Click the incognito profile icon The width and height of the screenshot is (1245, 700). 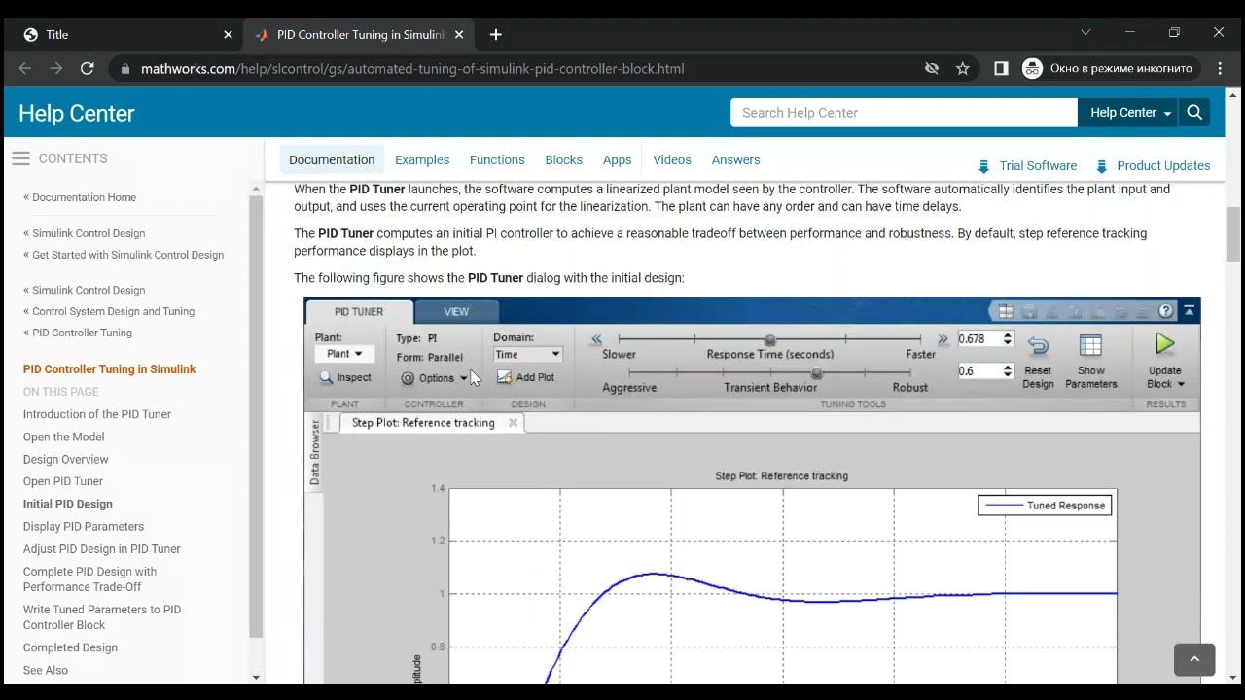click(x=1032, y=68)
